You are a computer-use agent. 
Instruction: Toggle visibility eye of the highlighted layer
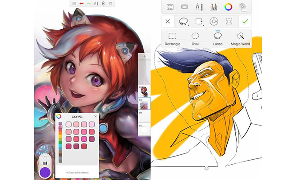click(140, 100)
